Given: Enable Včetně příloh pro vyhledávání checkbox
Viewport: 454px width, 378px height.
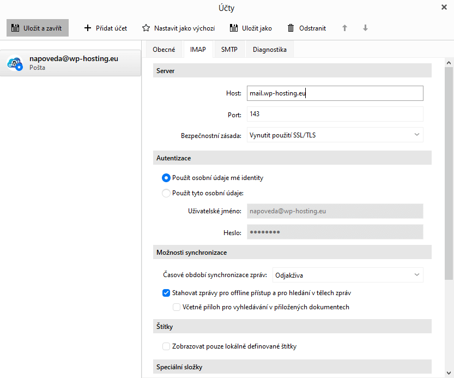Looking at the screenshot, I should (x=177, y=307).
